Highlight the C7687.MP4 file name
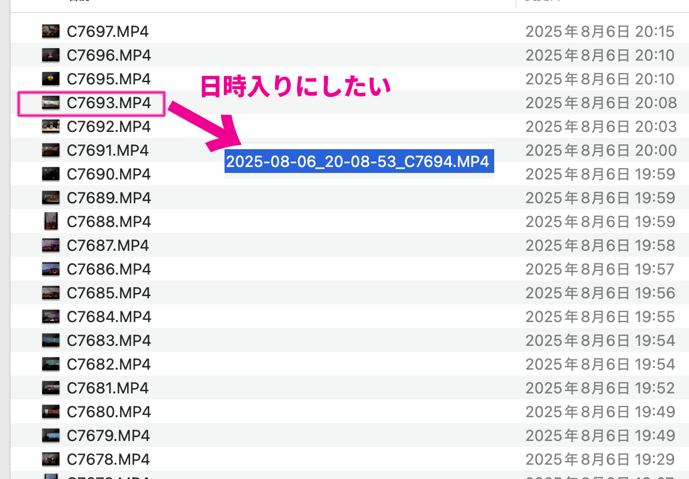This screenshot has height=479, width=689. [x=108, y=245]
